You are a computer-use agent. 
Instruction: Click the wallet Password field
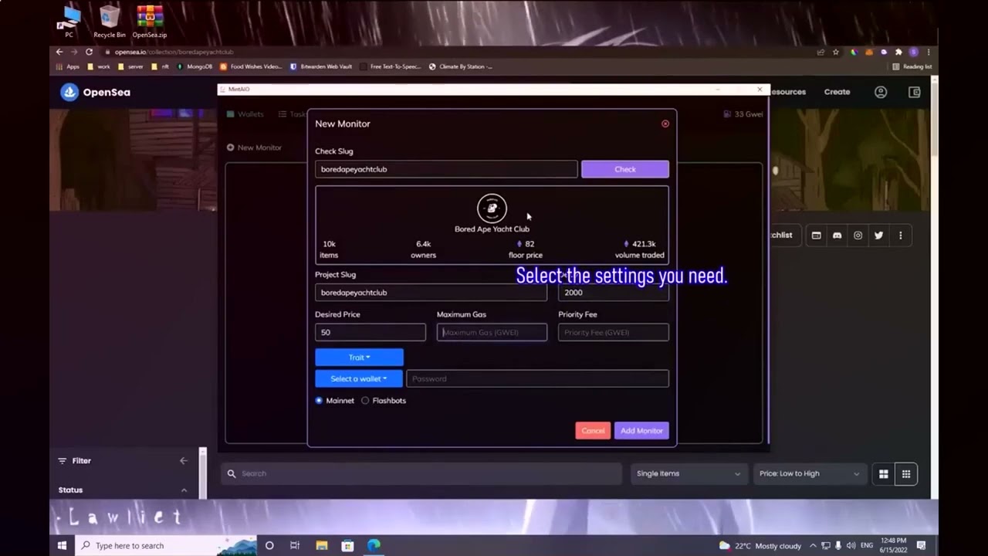coord(537,378)
